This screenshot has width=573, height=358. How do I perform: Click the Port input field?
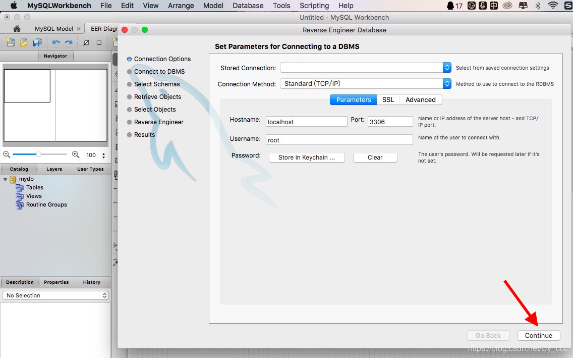tap(390, 122)
